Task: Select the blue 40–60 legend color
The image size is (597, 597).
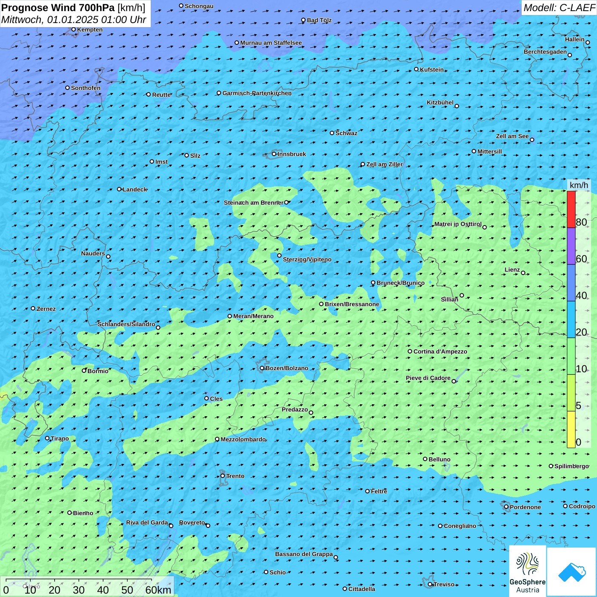Action: click(571, 283)
